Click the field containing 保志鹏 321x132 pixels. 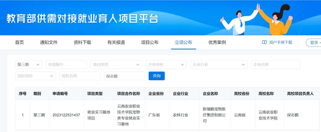coord(124,76)
